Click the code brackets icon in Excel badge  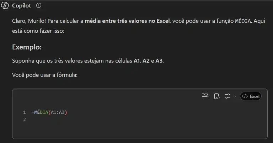(x=245, y=96)
